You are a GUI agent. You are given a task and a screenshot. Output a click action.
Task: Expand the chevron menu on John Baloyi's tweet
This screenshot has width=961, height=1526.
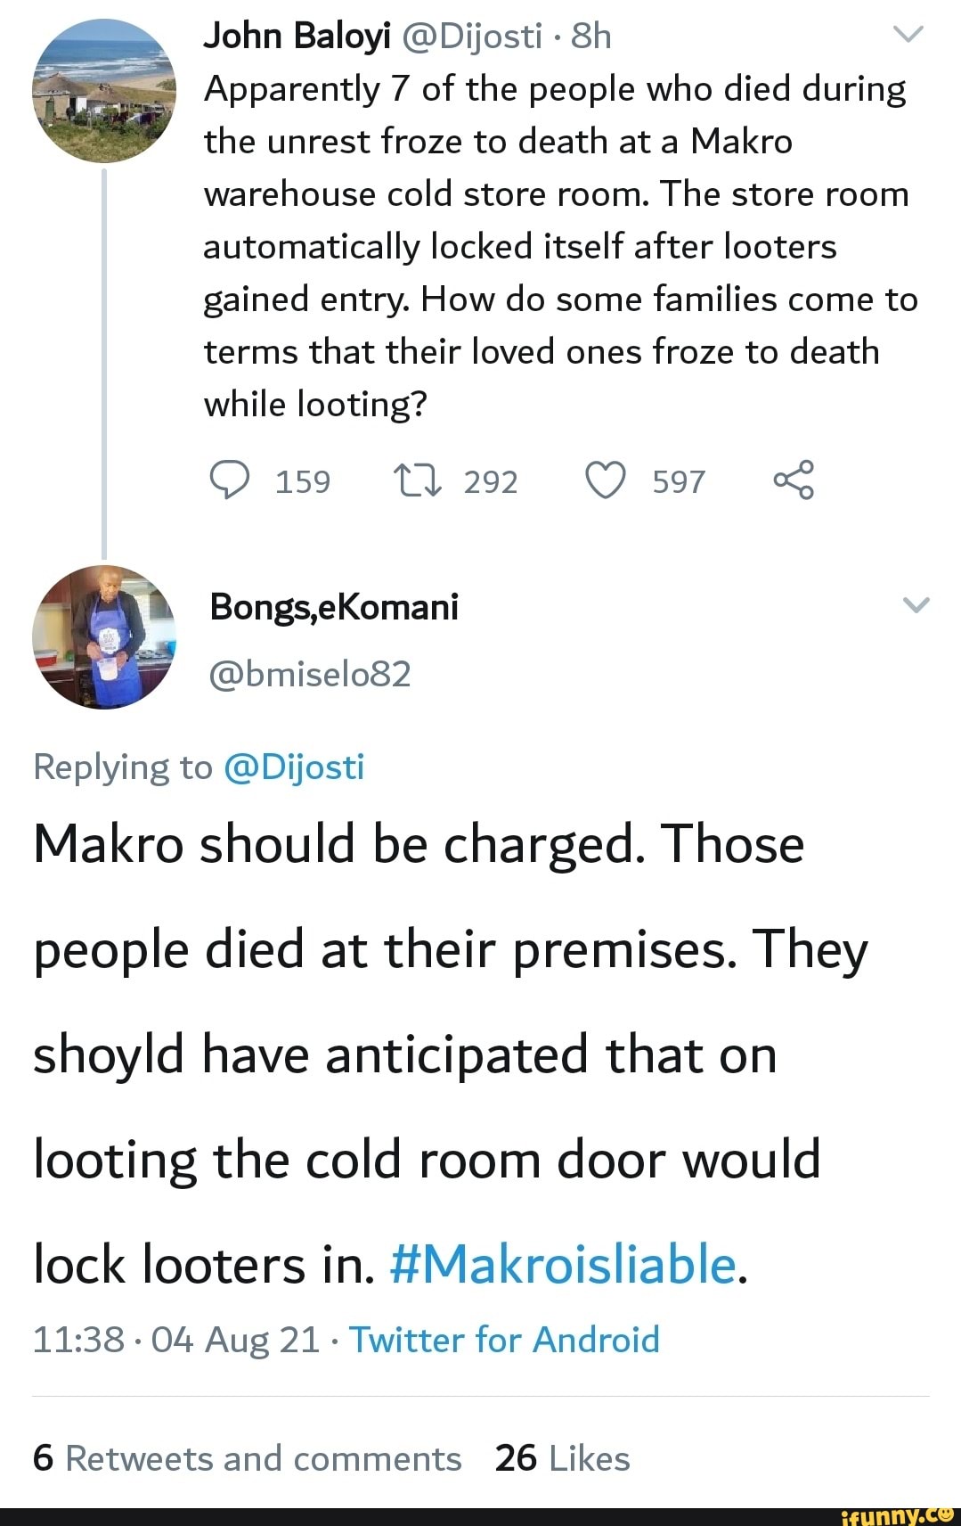pos(908,36)
